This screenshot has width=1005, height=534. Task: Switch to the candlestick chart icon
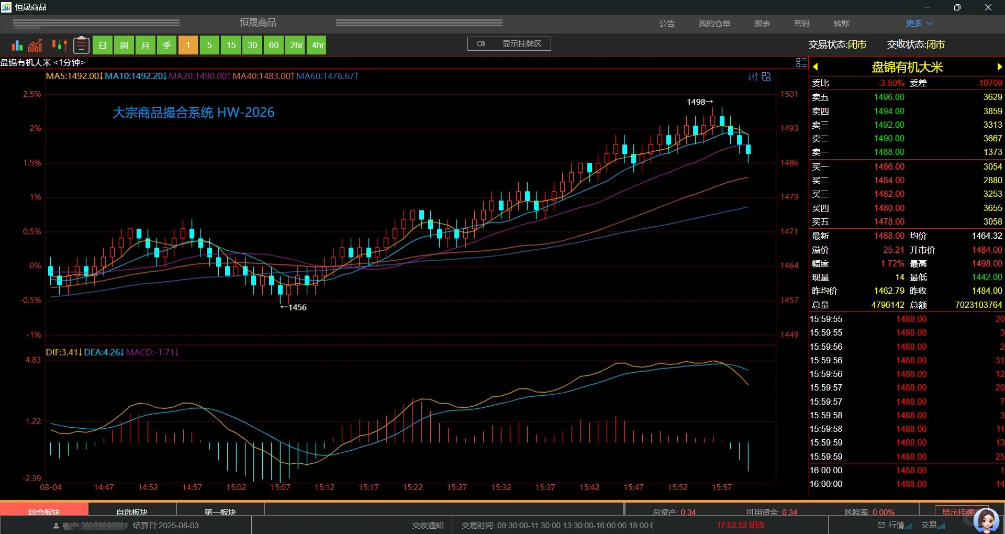click(60, 45)
